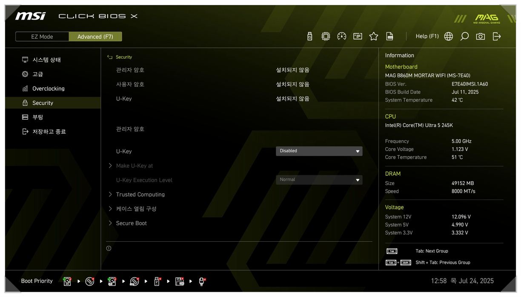The width and height of the screenshot is (521, 297).
Task: Open the LOG file icon
Action: tap(389, 37)
